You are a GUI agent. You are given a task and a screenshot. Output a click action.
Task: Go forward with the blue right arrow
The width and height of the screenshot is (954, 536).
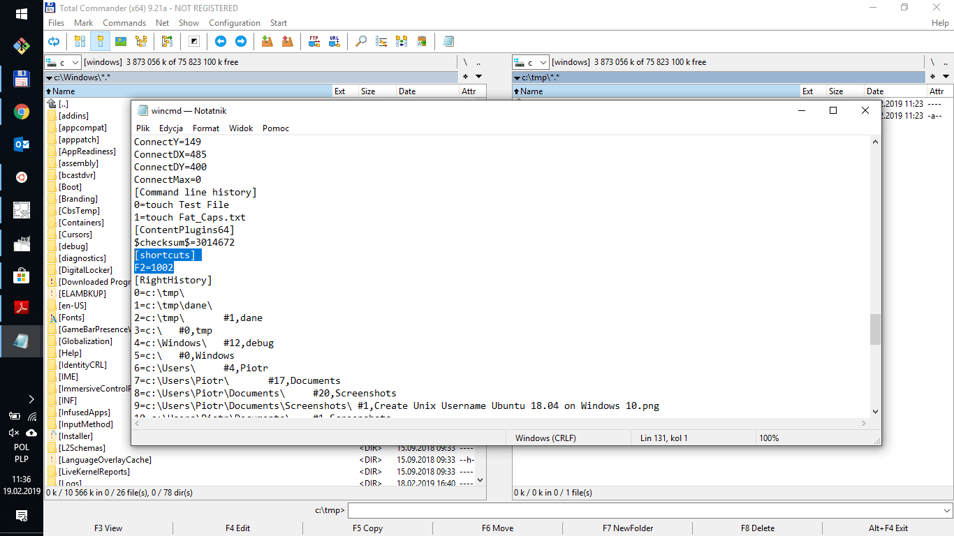(x=241, y=41)
